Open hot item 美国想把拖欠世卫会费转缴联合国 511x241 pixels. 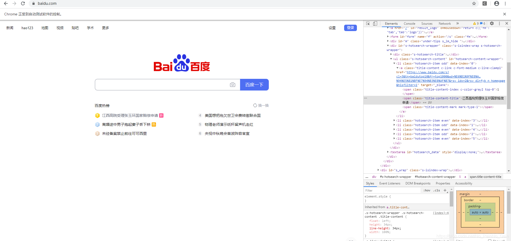pos(233,115)
